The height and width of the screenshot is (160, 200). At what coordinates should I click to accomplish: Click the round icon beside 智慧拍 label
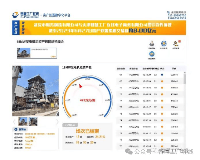click(16, 129)
